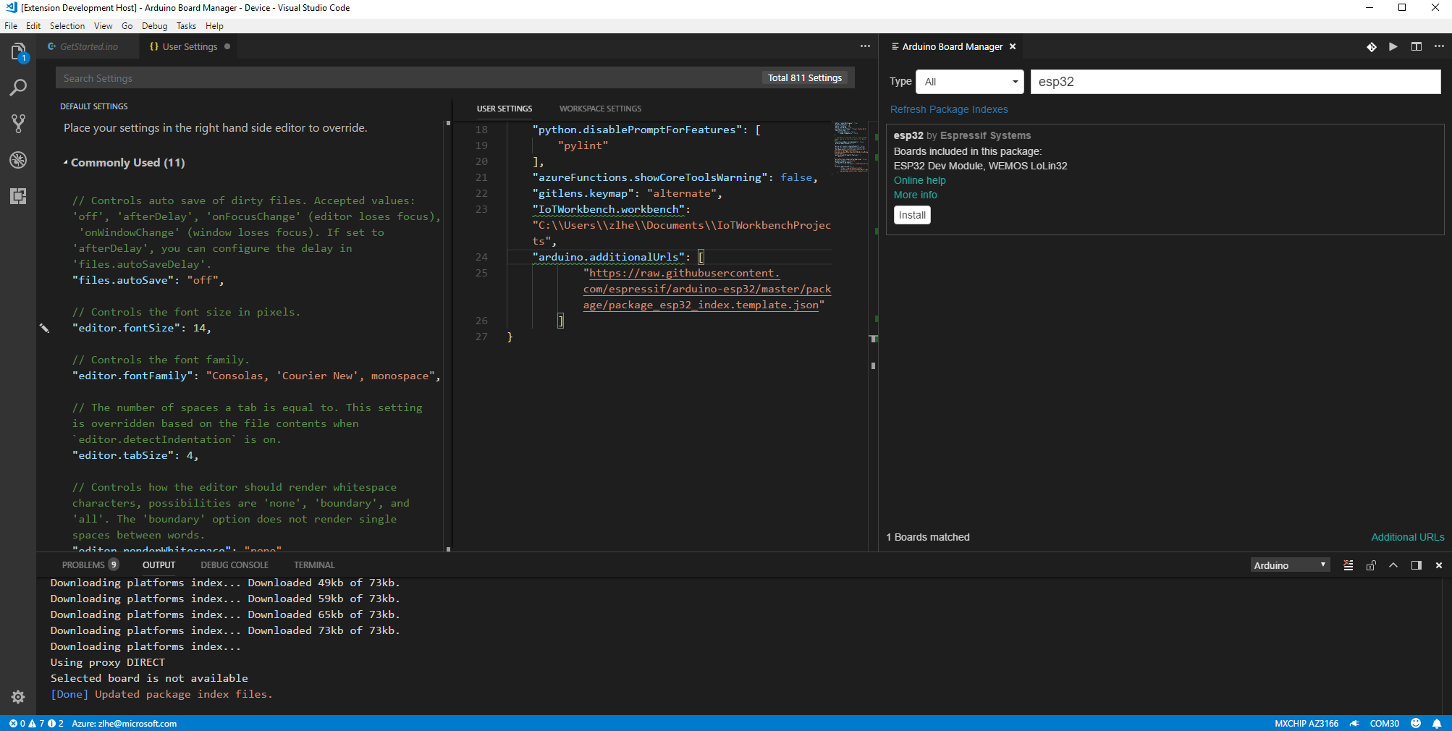
Task: Split the editor using the split icon
Action: coord(1417,46)
